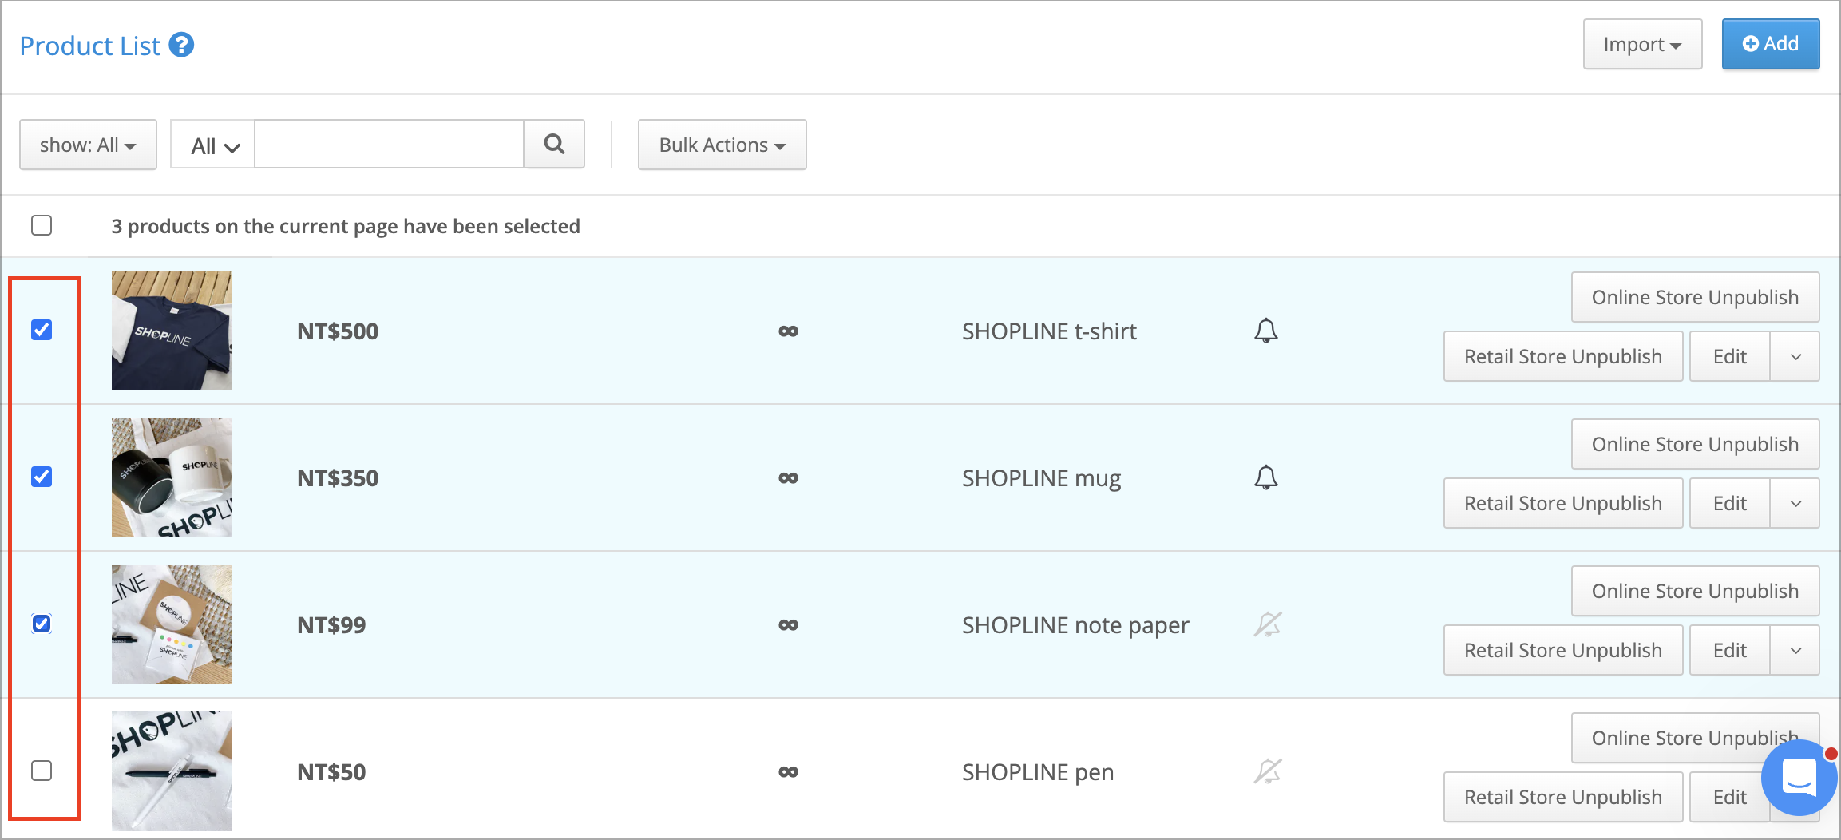
Task: Click Edit for SHOPLINE t-shirt
Action: pos(1730,356)
